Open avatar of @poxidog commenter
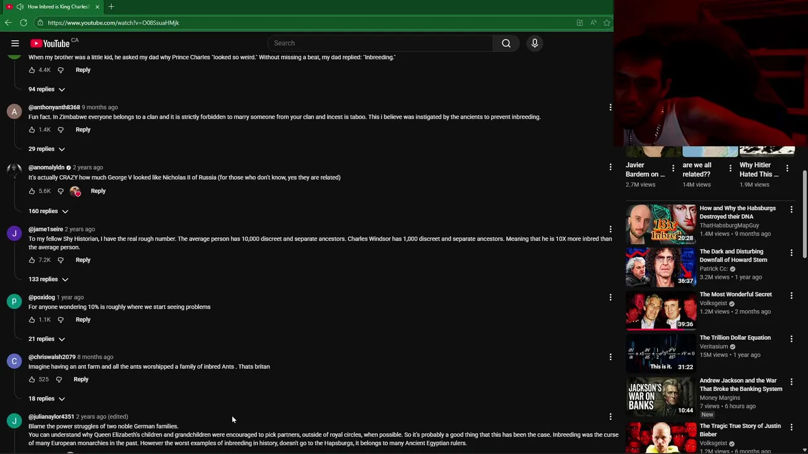Viewport: 808px width, 454px height. (x=14, y=301)
